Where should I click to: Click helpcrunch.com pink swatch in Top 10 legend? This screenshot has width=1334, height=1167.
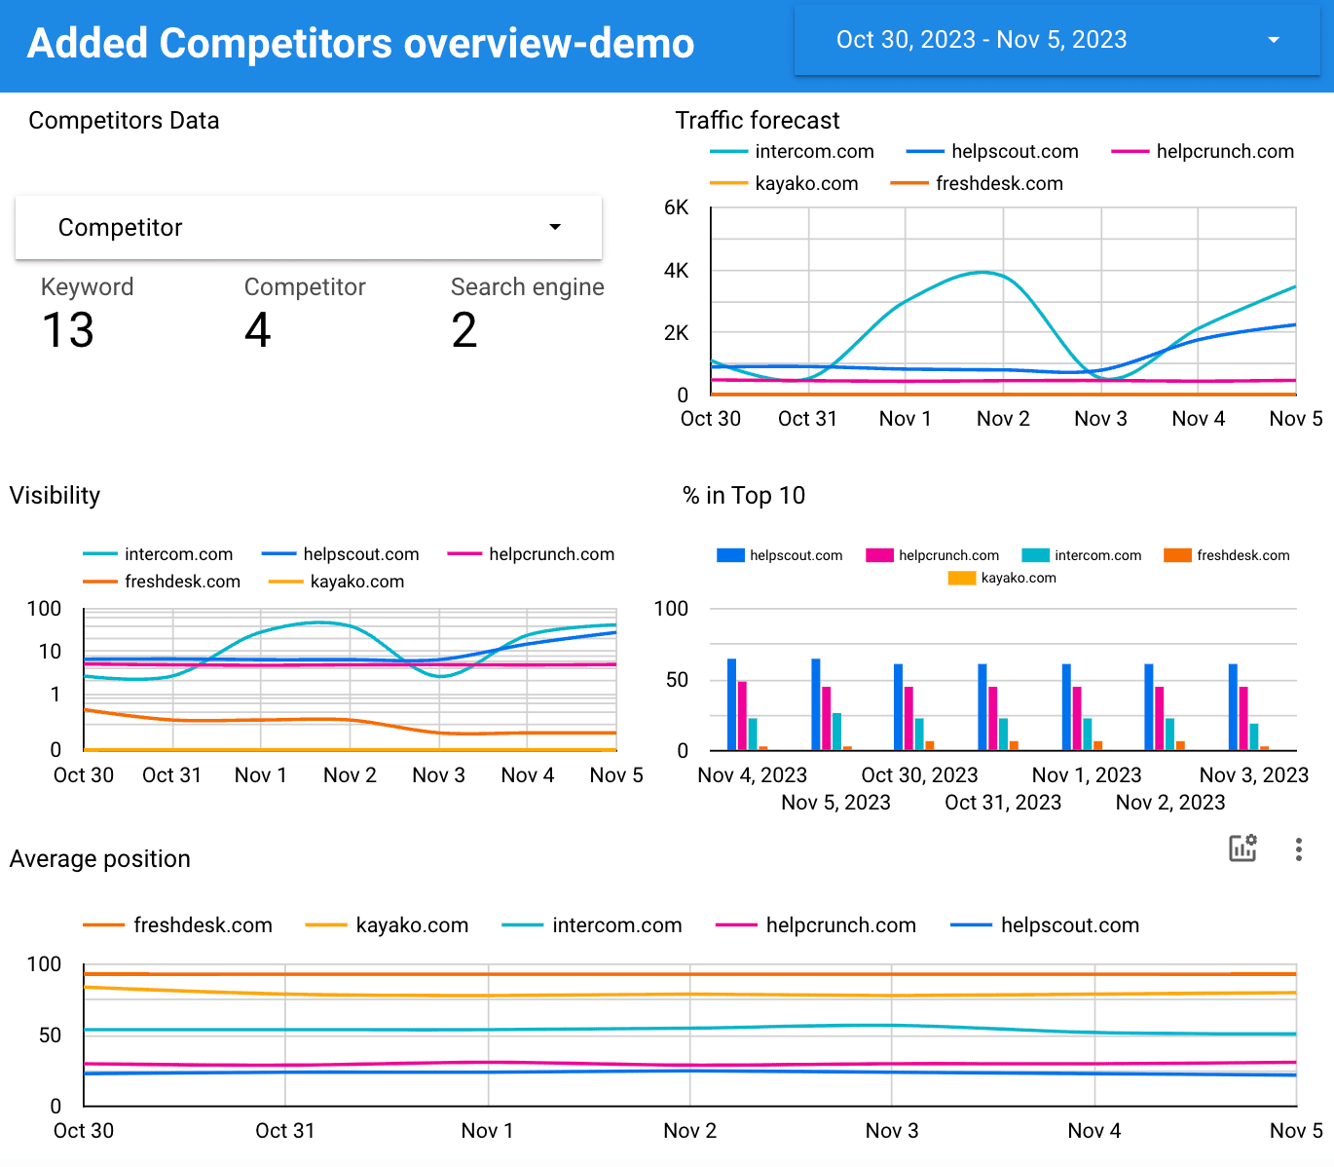[x=879, y=555]
